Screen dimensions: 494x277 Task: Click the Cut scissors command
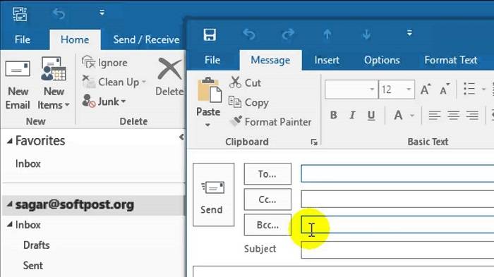tap(245, 82)
